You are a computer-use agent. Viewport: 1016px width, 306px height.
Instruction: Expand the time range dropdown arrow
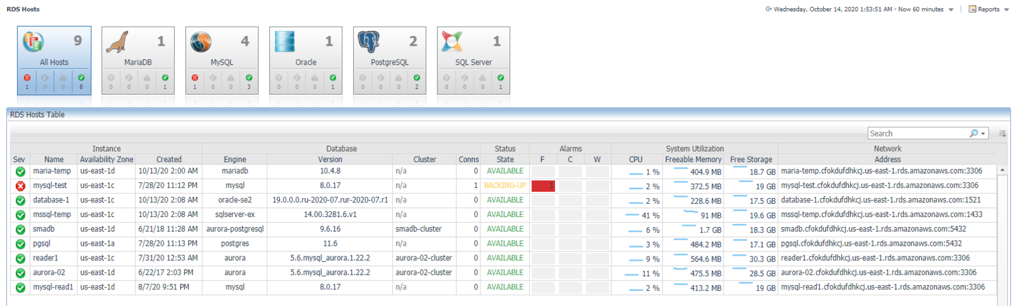tap(951, 10)
